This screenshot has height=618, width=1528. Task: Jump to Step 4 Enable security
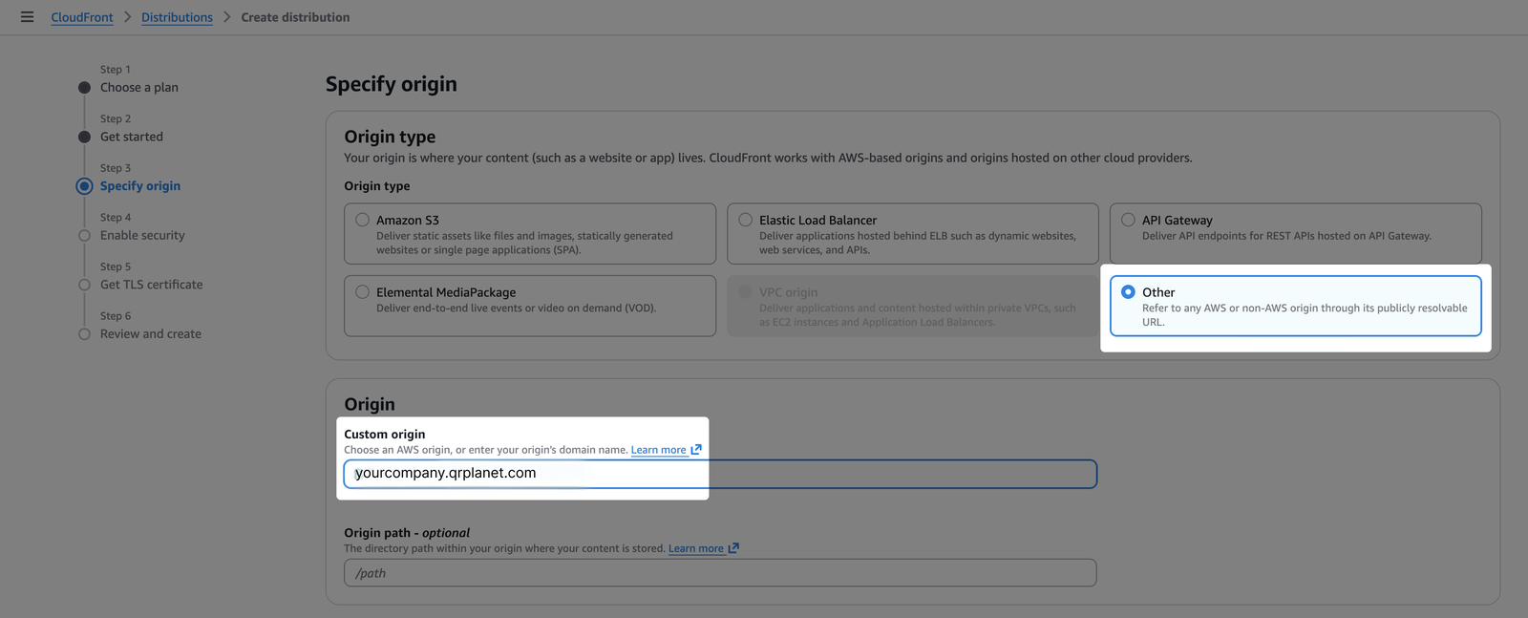pos(142,235)
